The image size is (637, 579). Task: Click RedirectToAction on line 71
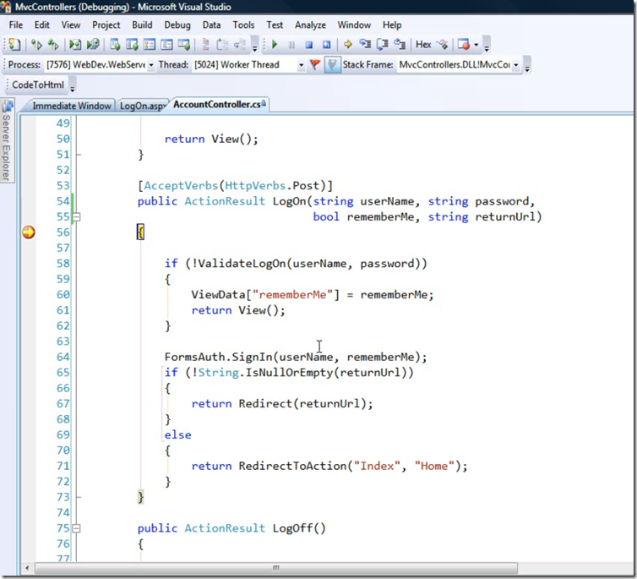[292, 466]
